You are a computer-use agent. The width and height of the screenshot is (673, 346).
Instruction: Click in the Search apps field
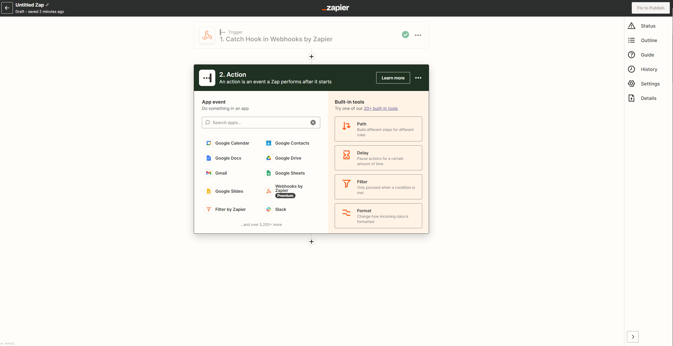click(258, 123)
